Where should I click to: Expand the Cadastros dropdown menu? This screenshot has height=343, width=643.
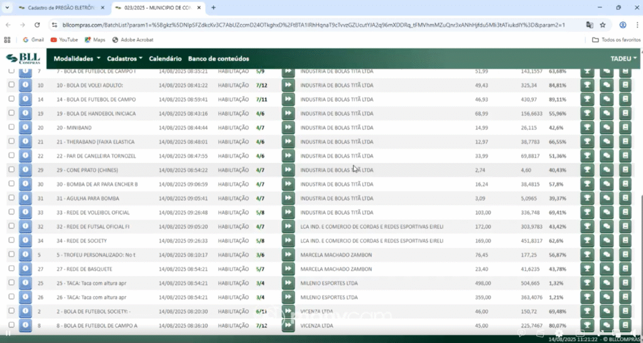[x=125, y=58]
